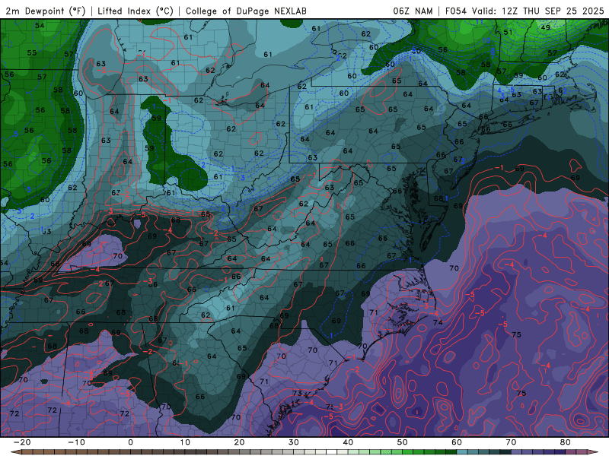Click the -20 label on the color scale
Image resolution: width=609 pixels, height=456 pixels.
(22, 442)
